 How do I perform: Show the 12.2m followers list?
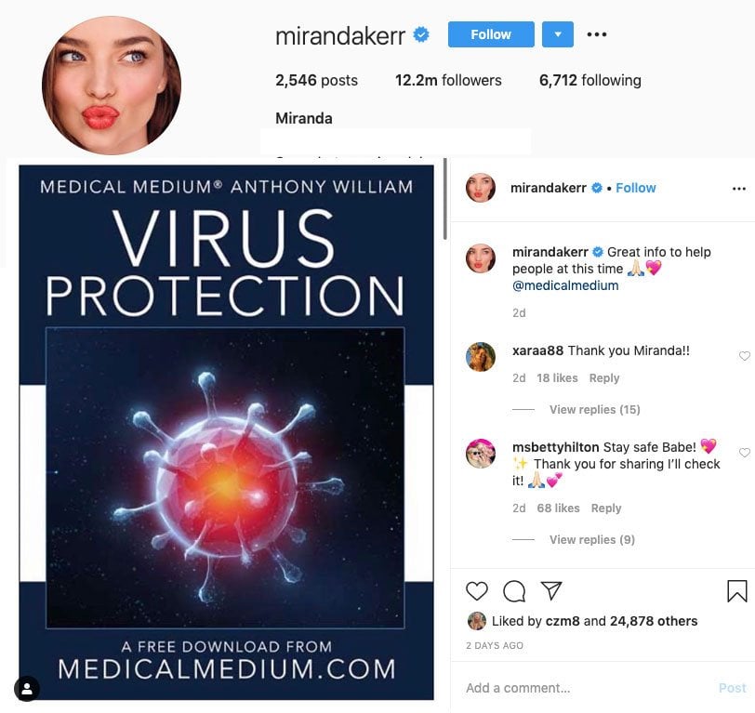(x=448, y=80)
